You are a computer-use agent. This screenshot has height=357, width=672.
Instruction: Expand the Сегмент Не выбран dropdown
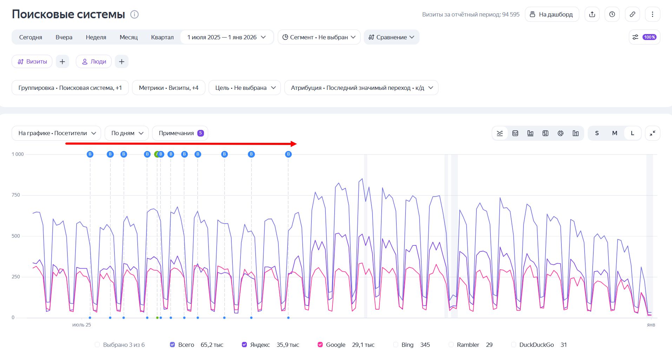pyautogui.click(x=319, y=37)
